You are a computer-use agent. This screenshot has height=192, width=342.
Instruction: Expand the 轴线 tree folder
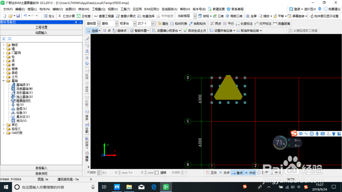pyautogui.click(x=3, y=45)
